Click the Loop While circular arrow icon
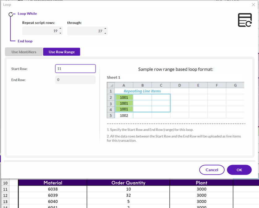 [11, 15]
